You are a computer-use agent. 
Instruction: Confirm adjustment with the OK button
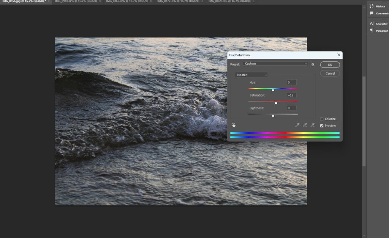pyautogui.click(x=330, y=64)
